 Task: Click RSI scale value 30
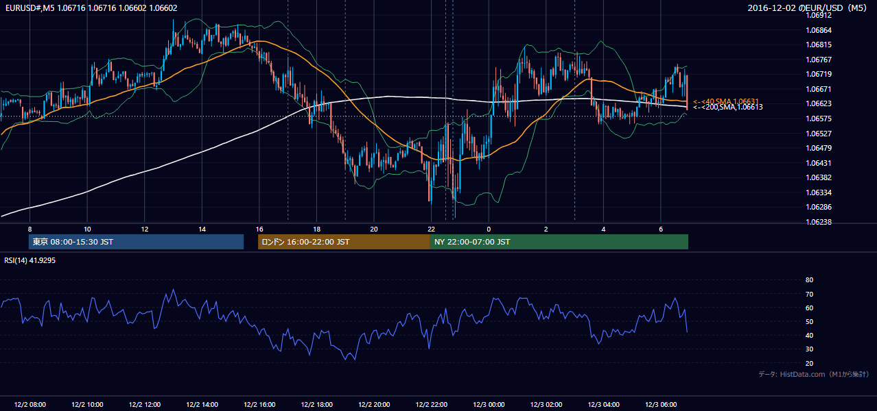pos(809,349)
